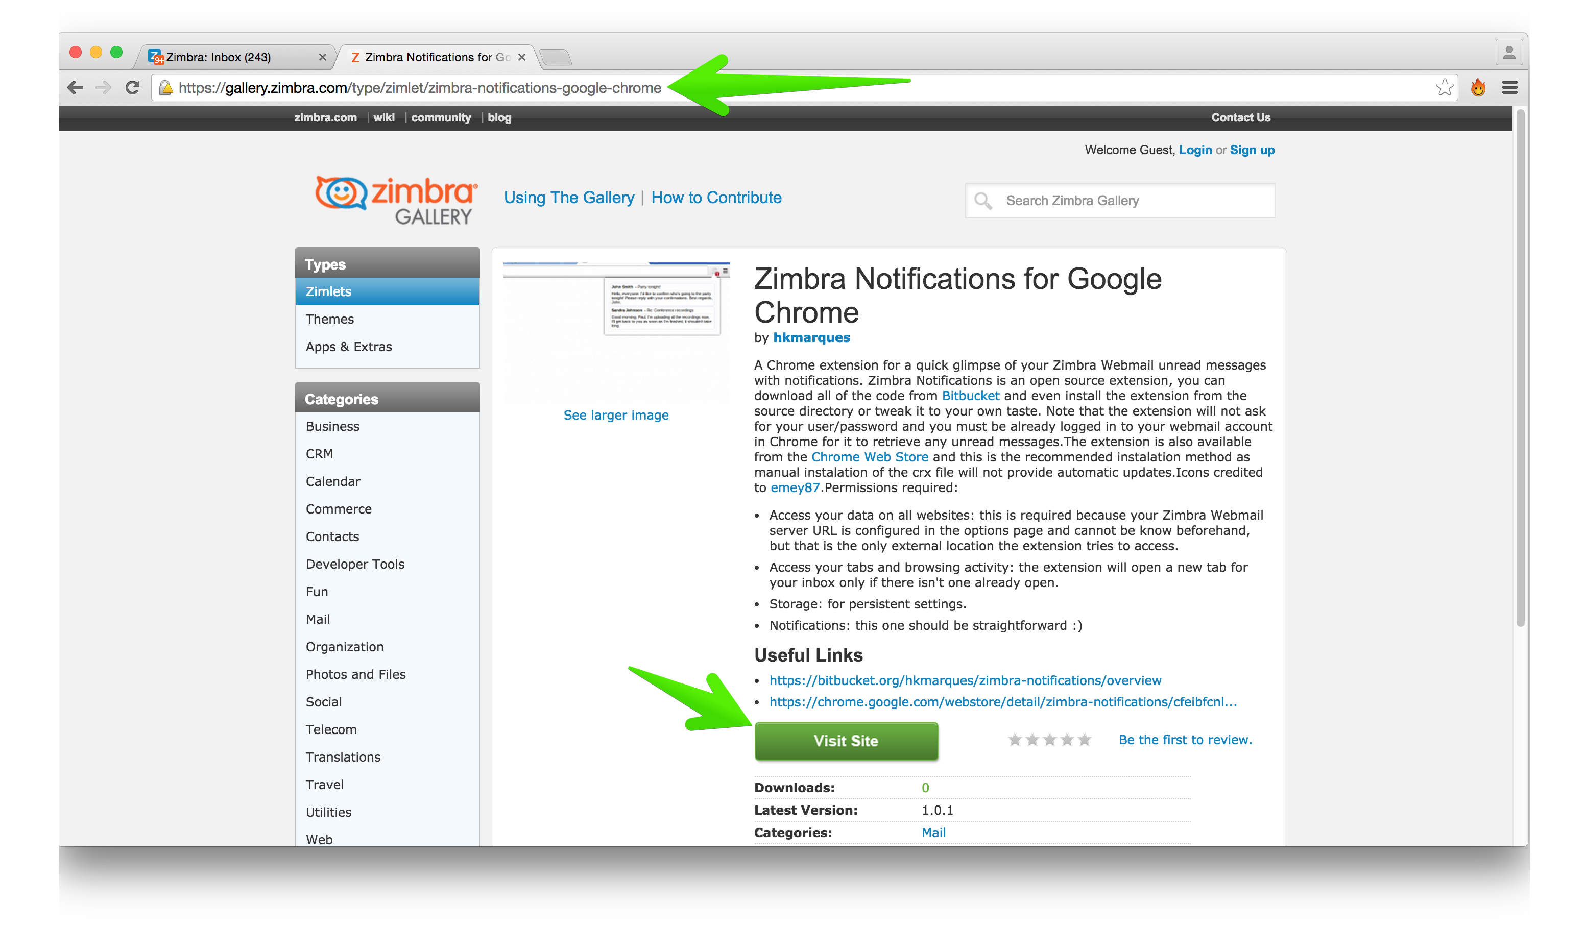1585x928 pixels.
Task: Open How to Contribute page
Action: click(716, 198)
